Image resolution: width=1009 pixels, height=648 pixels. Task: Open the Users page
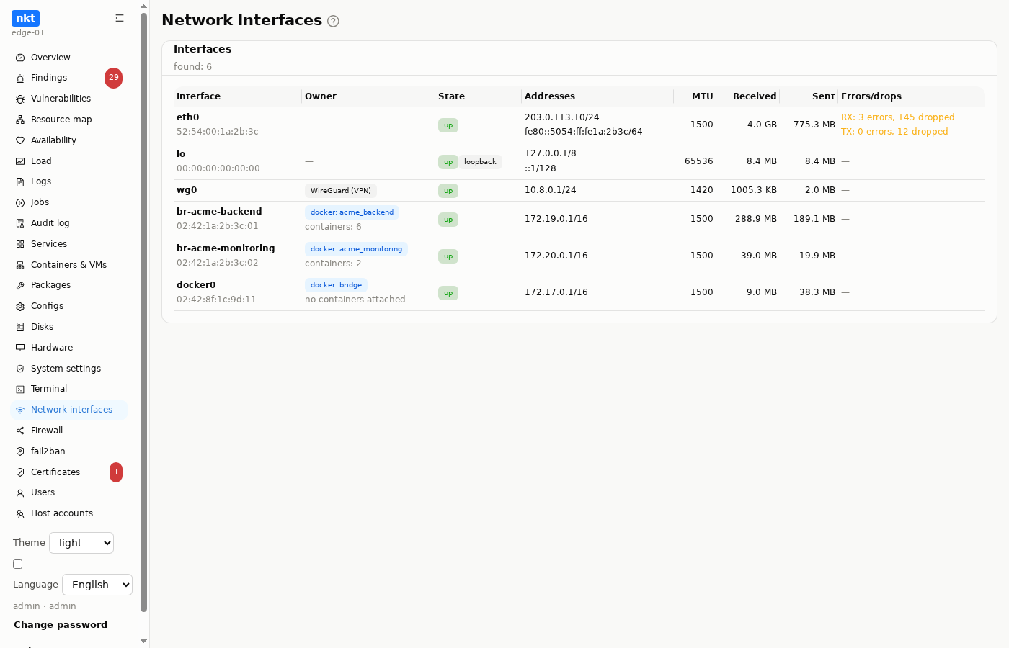pos(69,492)
